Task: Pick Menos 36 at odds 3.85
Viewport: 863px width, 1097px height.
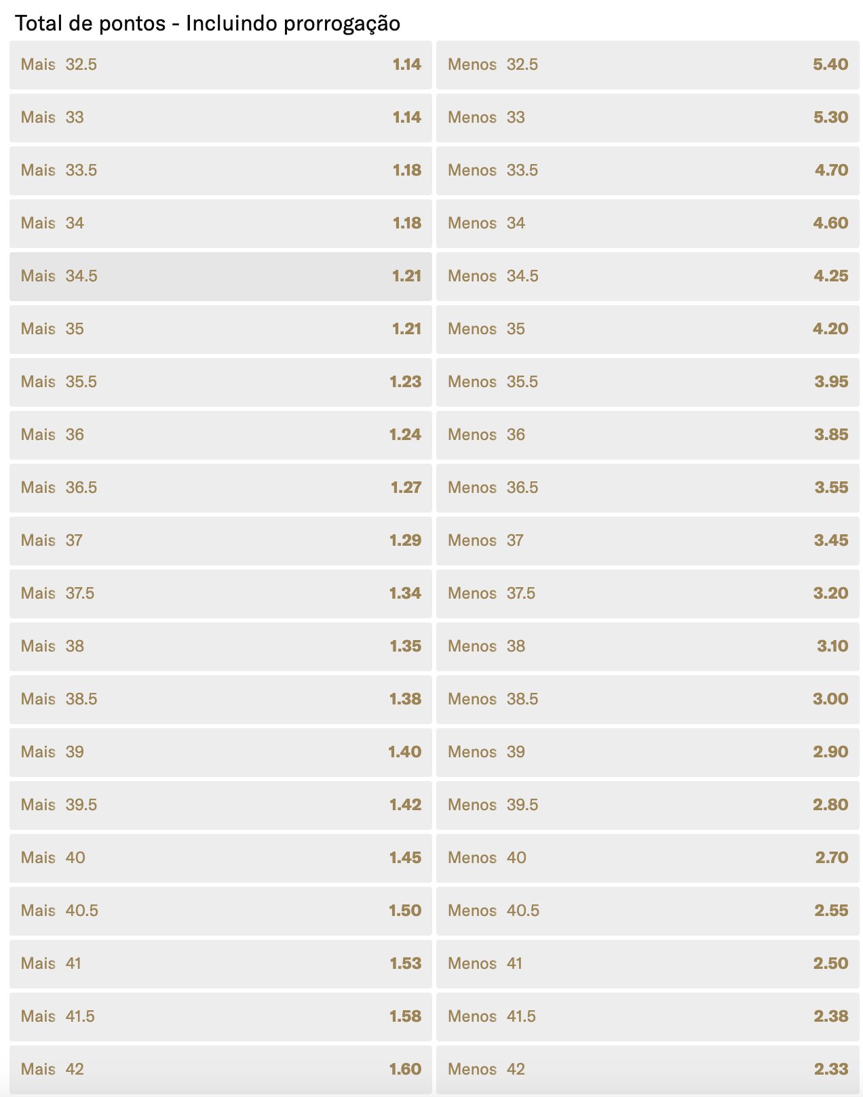Action: pyautogui.click(x=648, y=435)
